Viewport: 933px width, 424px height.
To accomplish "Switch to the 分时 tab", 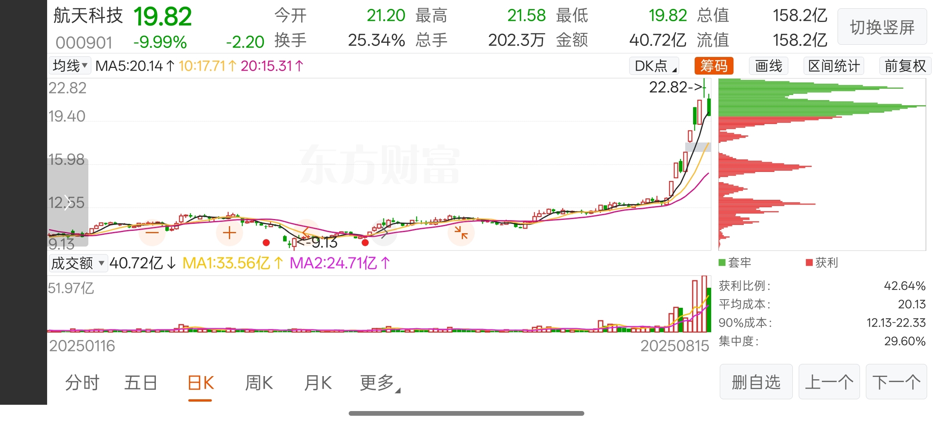I will click(82, 383).
